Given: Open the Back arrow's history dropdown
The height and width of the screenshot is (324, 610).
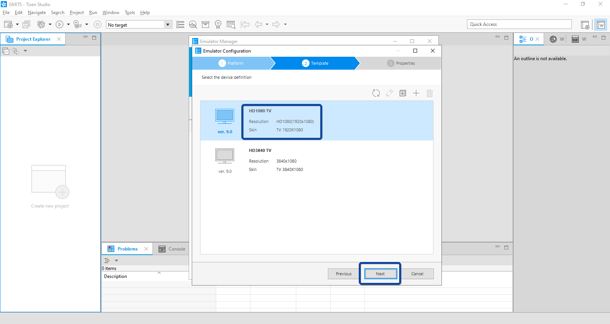Looking at the screenshot, I should (267, 24).
